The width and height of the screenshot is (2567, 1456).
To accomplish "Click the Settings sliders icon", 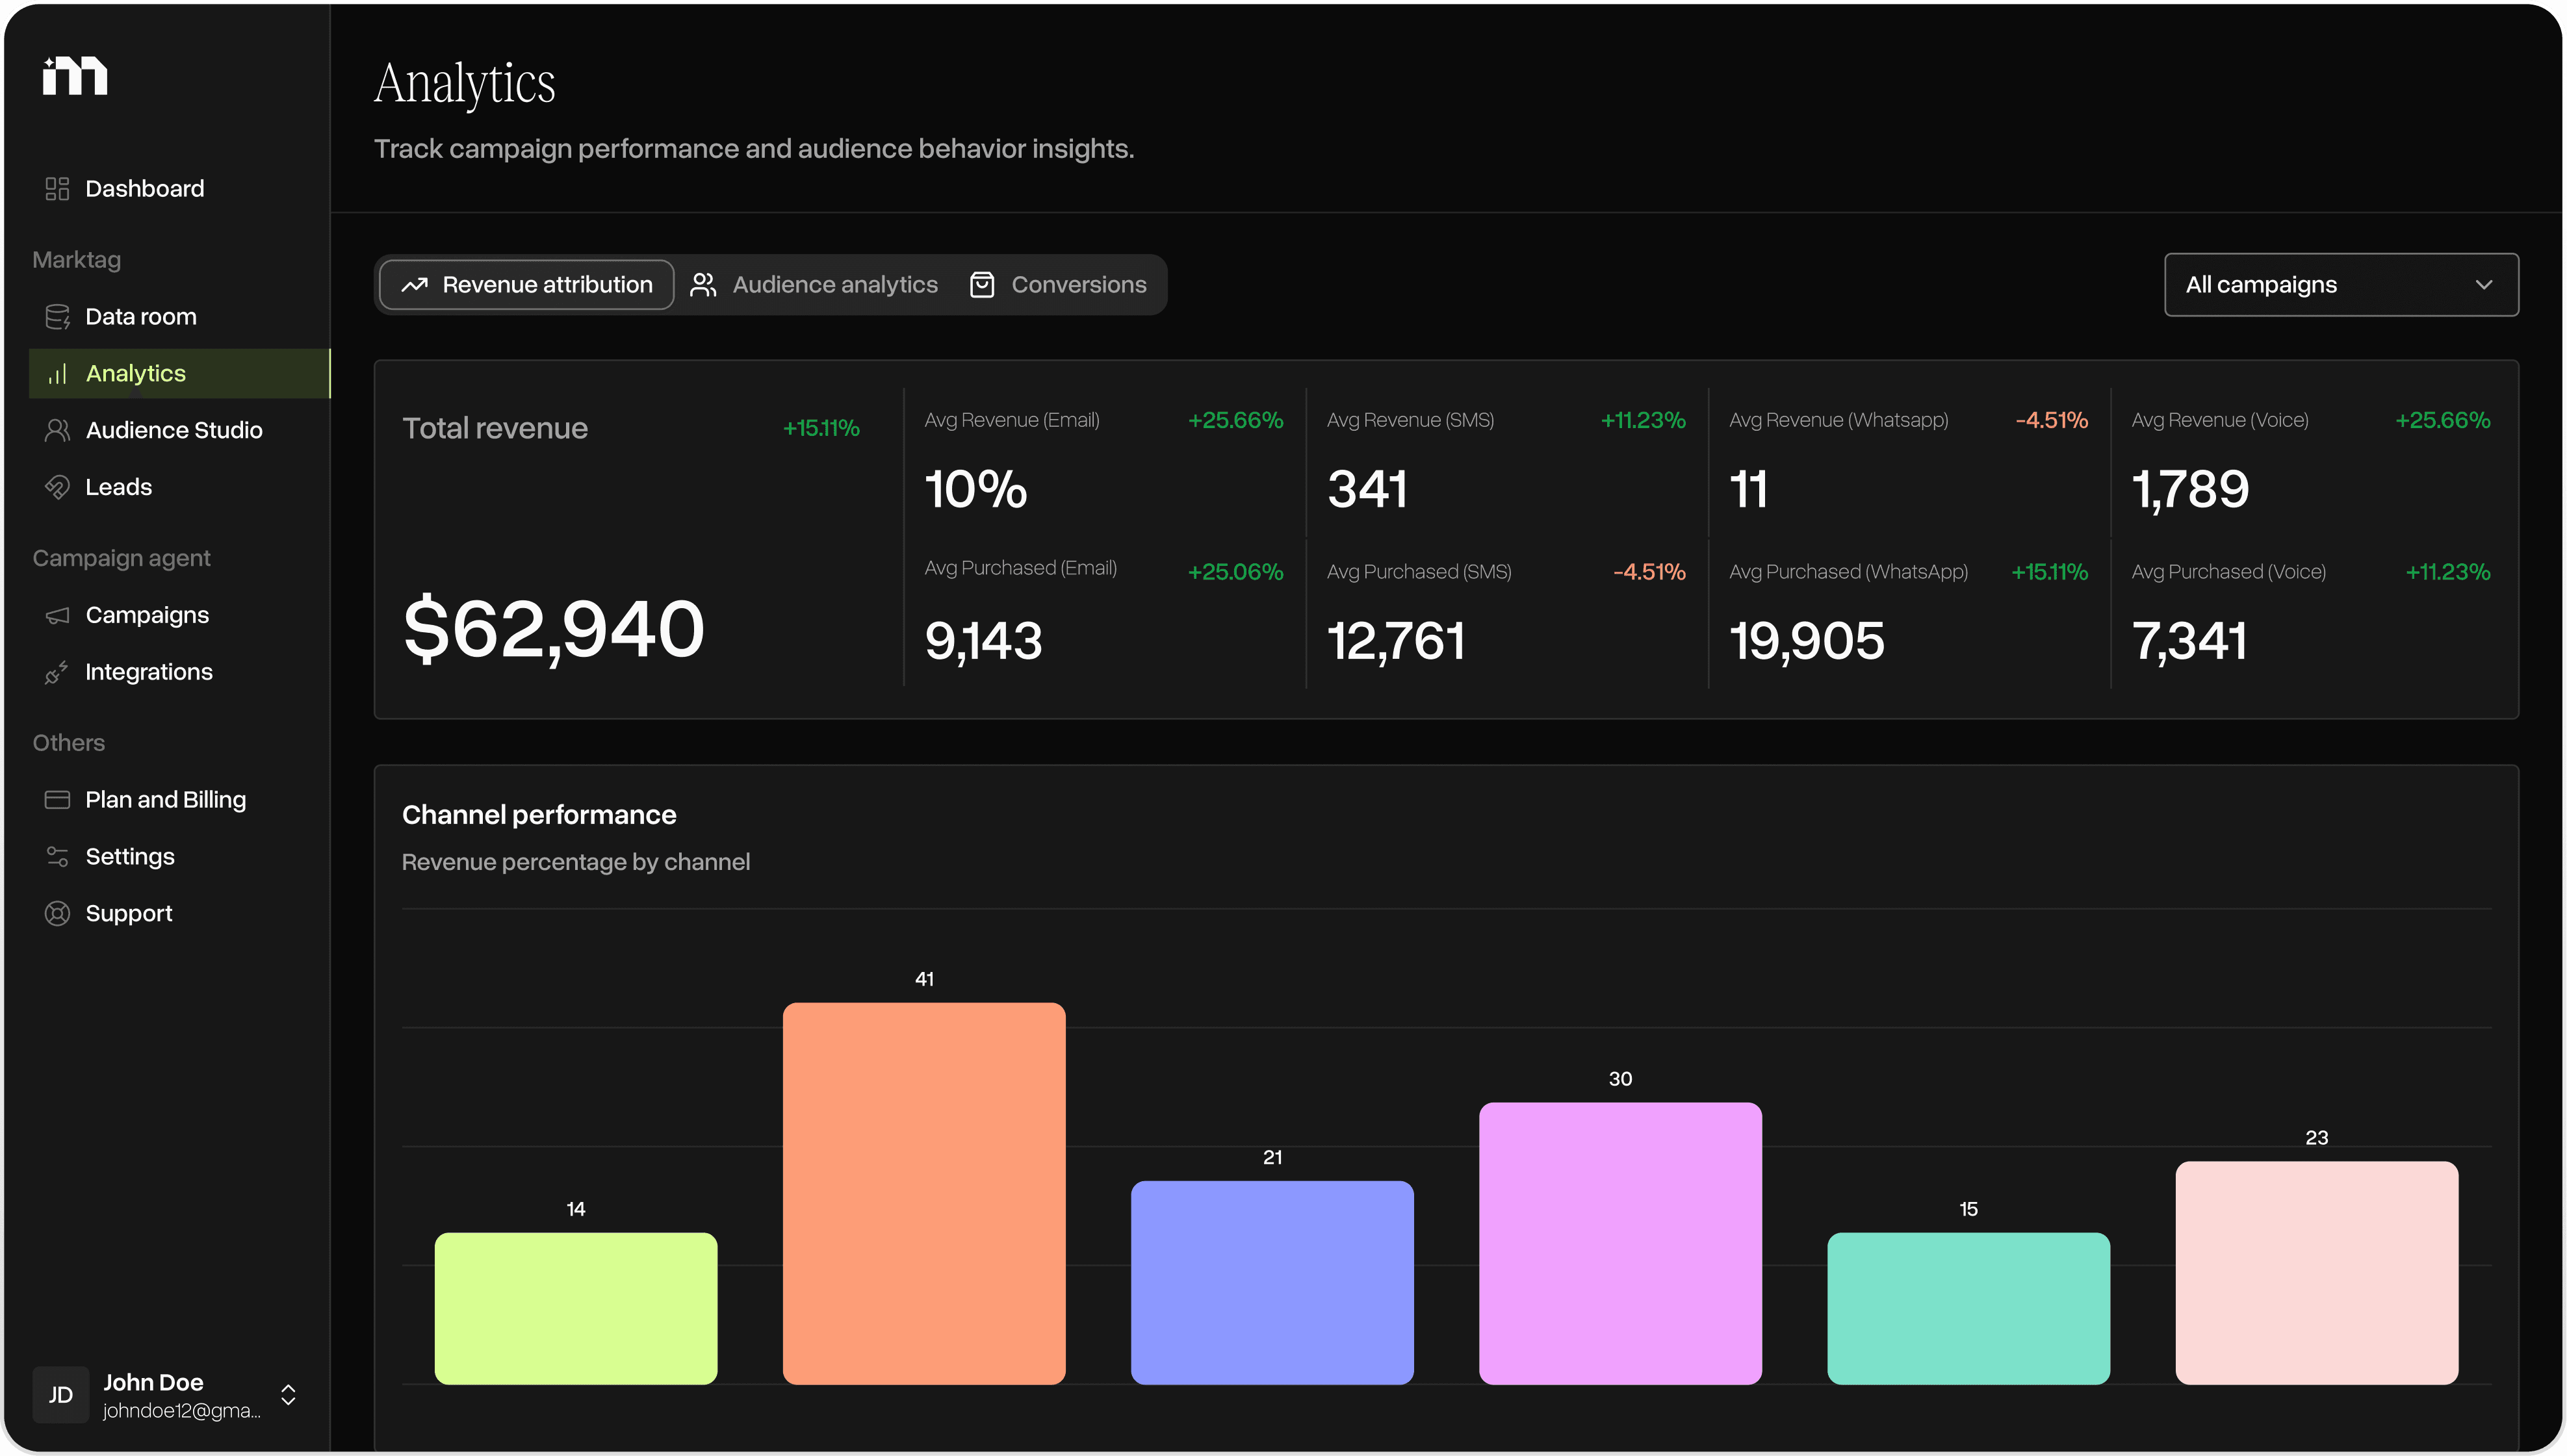I will pyautogui.click(x=57, y=857).
